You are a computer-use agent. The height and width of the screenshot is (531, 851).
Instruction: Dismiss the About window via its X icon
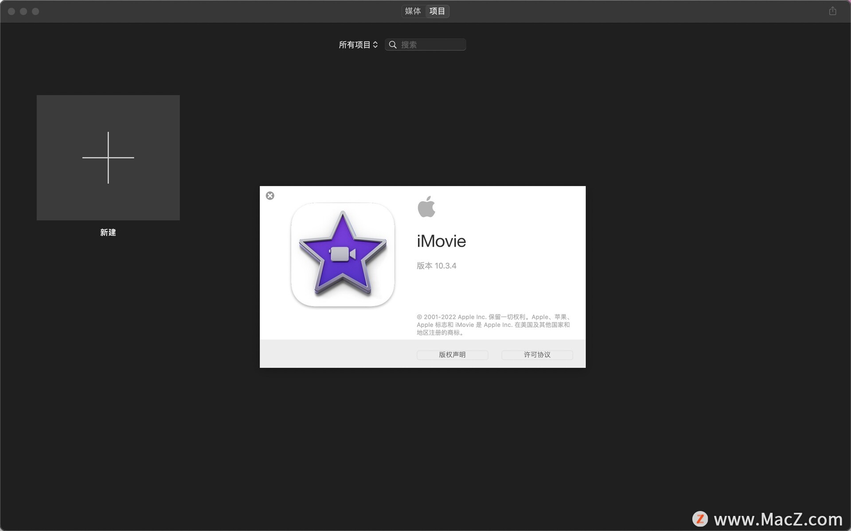pyautogui.click(x=270, y=195)
